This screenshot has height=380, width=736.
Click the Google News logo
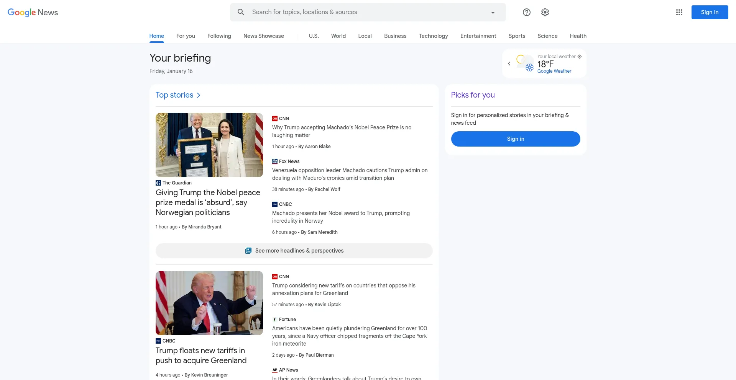tap(33, 12)
